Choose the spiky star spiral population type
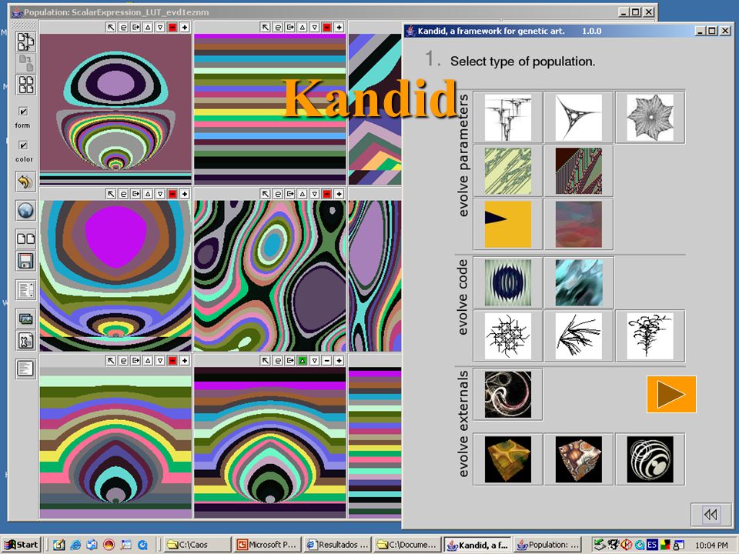This screenshot has width=739, height=554. pos(650,117)
